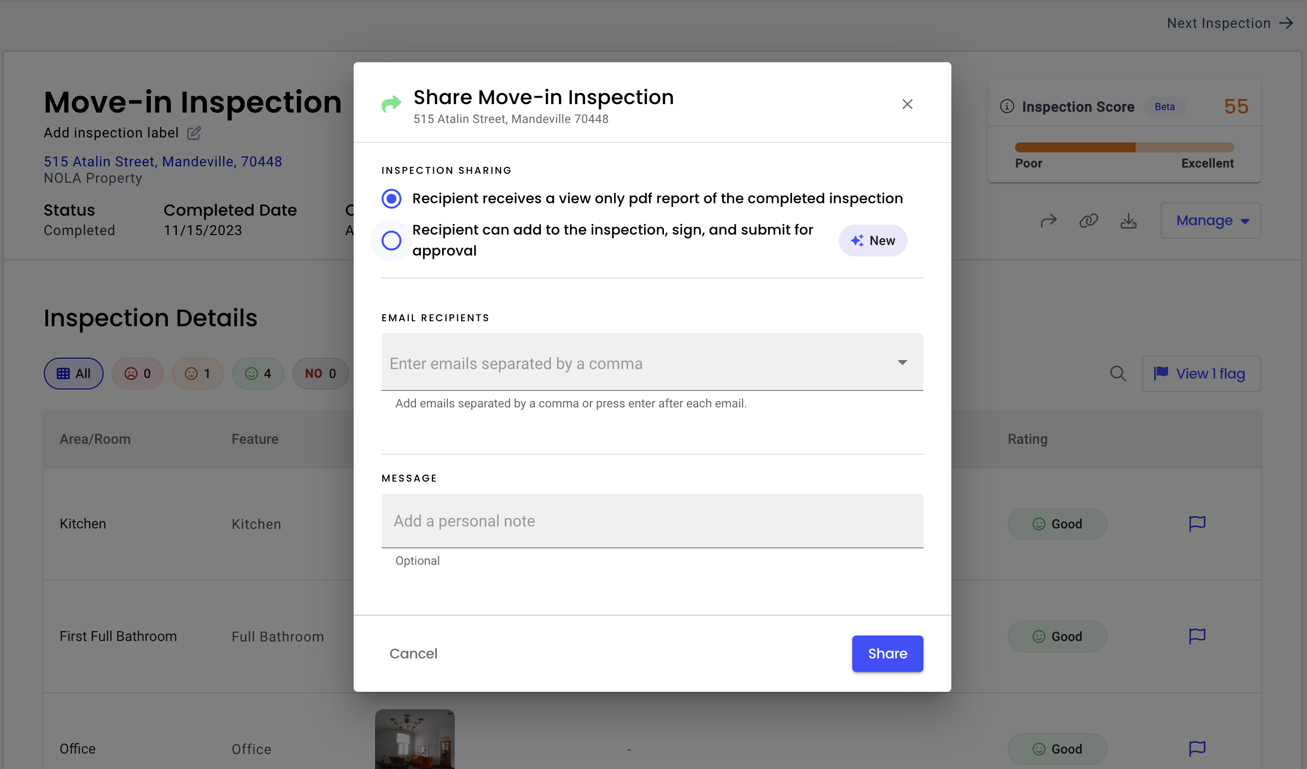Select the sign and submit for approval option
The width and height of the screenshot is (1307, 769).
pos(392,240)
